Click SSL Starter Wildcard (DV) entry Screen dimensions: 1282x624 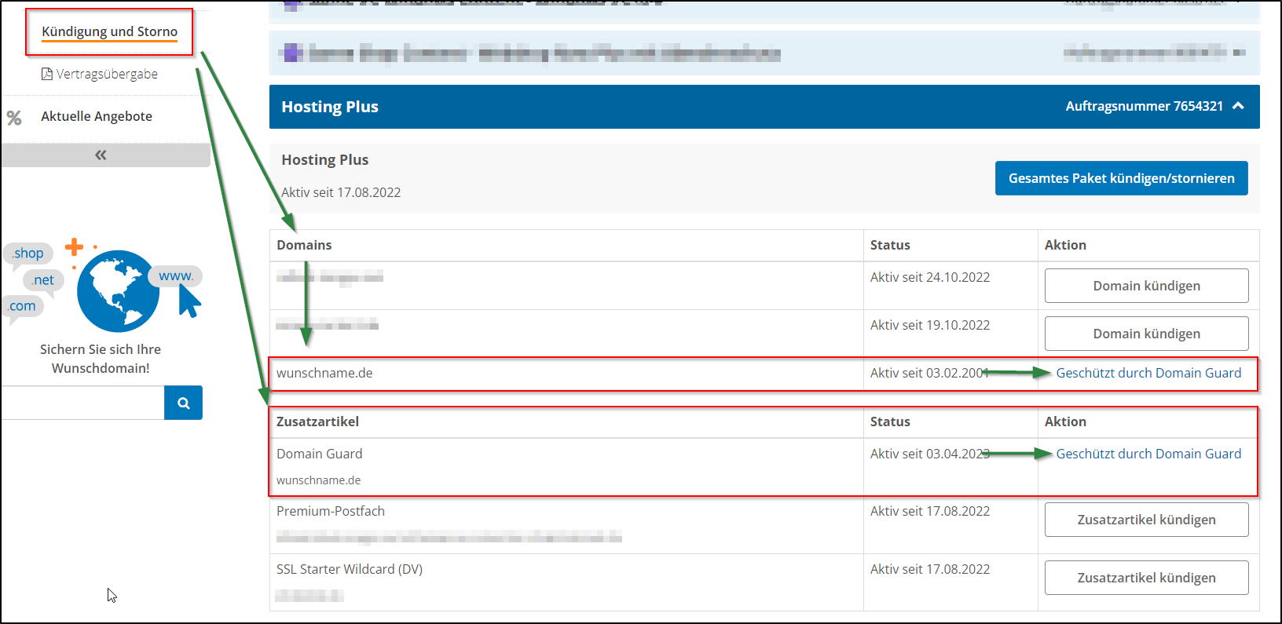pyautogui.click(x=350, y=569)
